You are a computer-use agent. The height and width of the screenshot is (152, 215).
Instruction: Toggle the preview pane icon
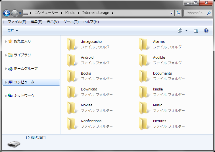coord(196,31)
